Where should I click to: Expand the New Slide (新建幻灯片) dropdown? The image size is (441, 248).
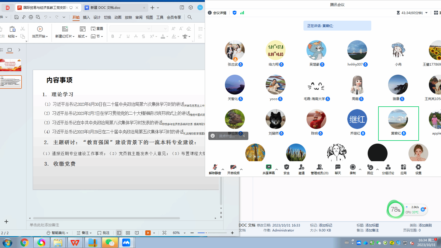[x=73, y=36]
